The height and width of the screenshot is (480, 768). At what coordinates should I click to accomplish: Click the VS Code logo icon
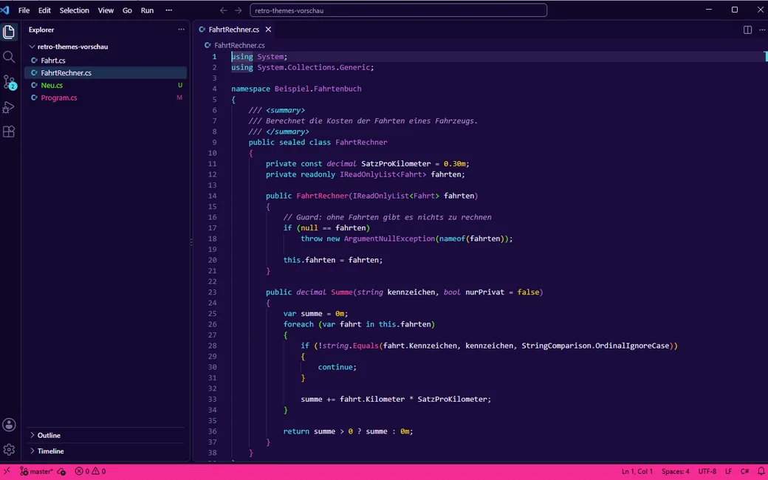5,10
